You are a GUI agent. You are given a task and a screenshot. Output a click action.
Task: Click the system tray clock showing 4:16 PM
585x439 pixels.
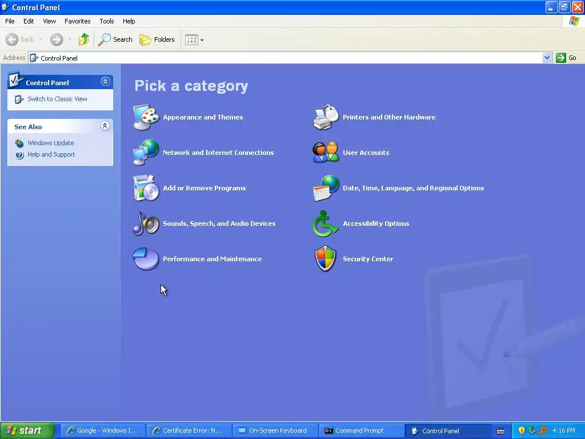pyautogui.click(x=564, y=430)
